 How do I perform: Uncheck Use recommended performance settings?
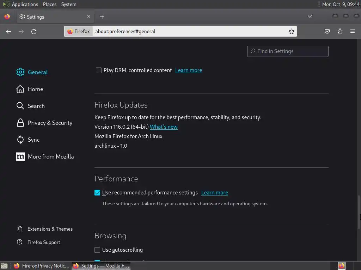97,193
